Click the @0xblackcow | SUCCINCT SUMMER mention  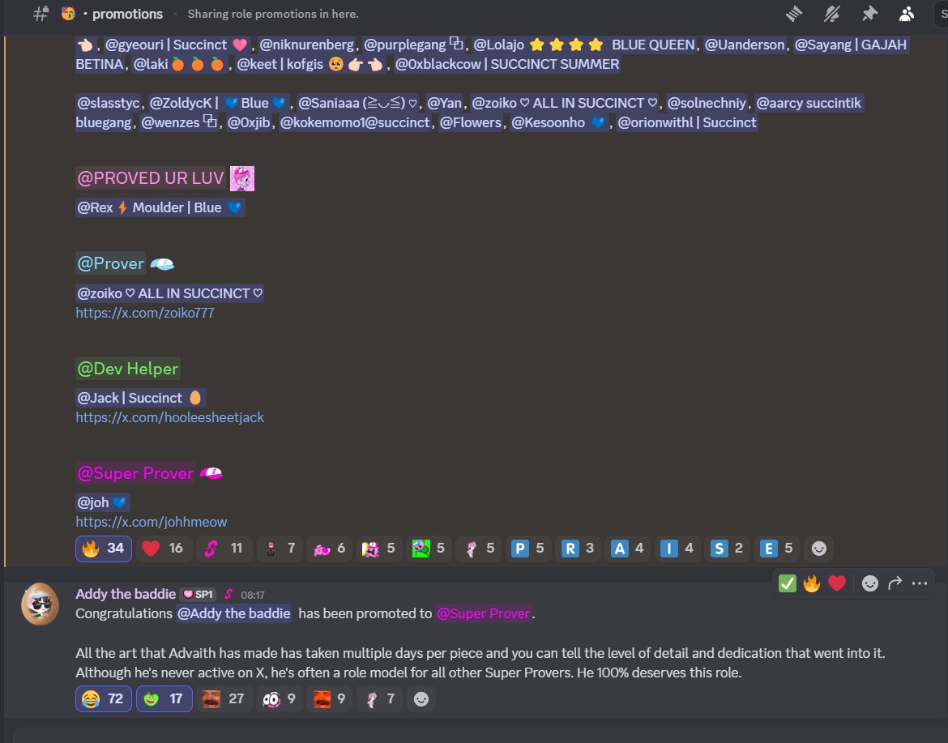coord(507,64)
